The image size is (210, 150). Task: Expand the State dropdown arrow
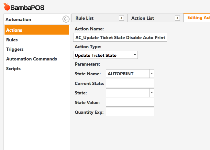pos(152,92)
